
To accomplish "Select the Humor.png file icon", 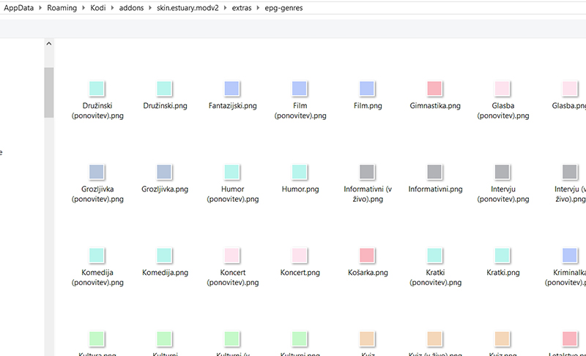I will pos(300,172).
